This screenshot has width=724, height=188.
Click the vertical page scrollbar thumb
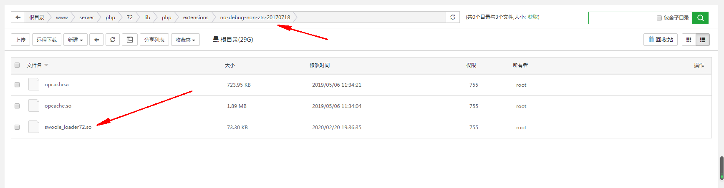(x=721, y=168)
